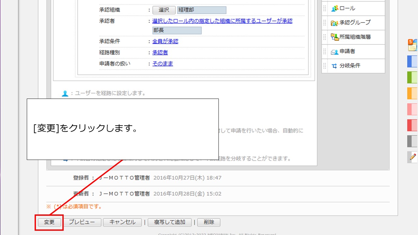This screenshot has width=418, height=235.
Task: Click 選択 button for 承認組織
Action: point(164,10)
